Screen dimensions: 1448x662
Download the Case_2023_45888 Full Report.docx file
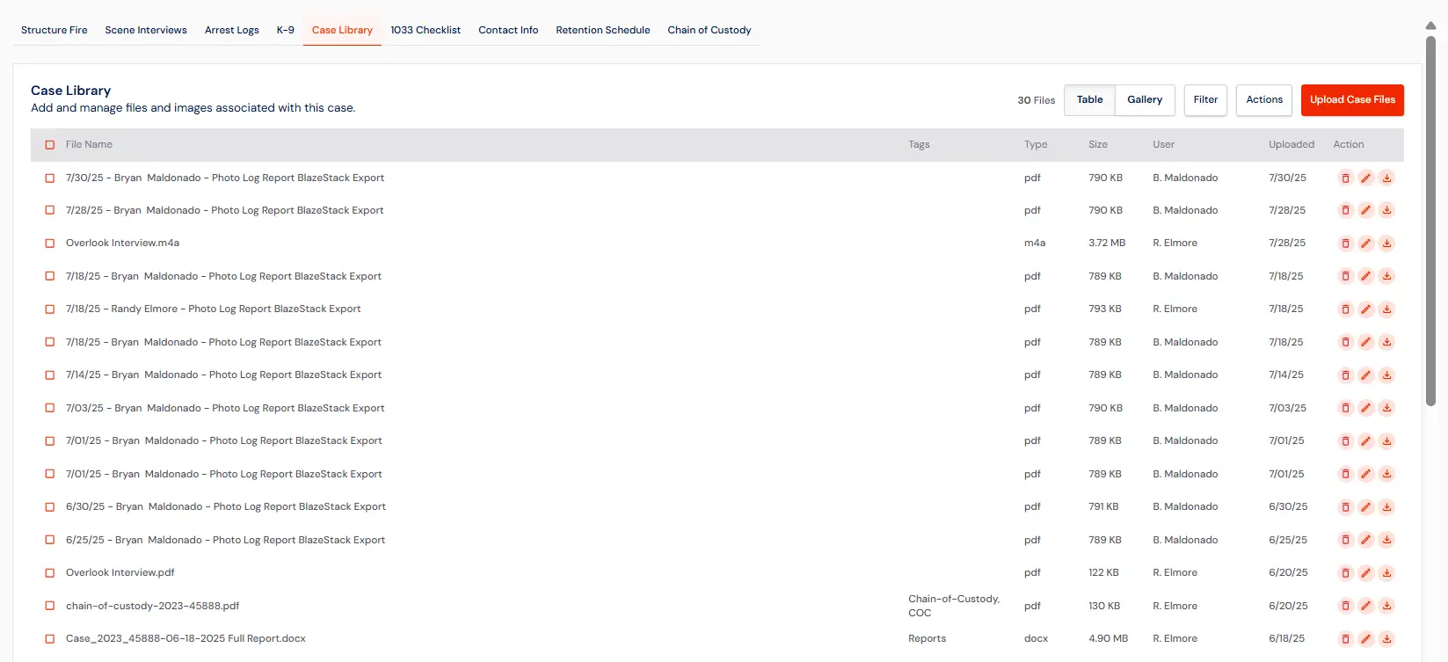[1386, 639]
